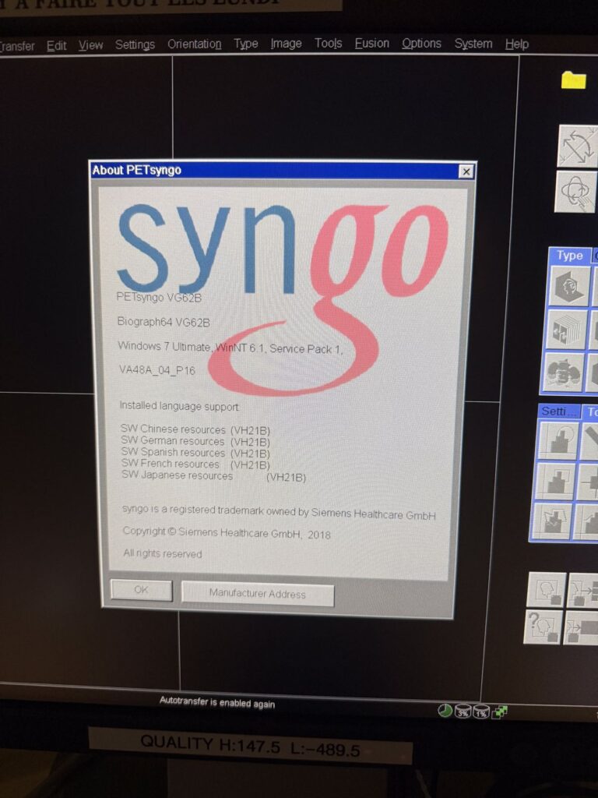Click the 'Copyright © Siemens Healthcare GmbH, 2018' text
Image resolution: width=598 pixels, height=798 pixels.
pos(227,533)
